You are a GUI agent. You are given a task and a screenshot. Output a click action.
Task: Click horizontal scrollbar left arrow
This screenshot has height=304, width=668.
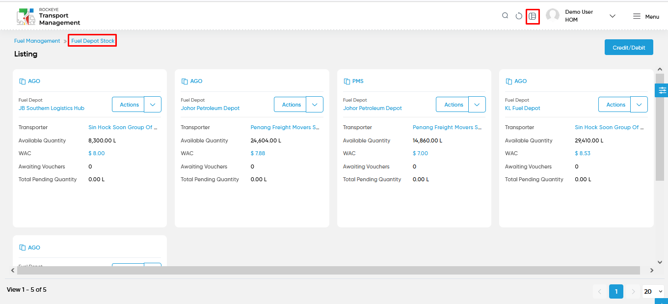[x=13, y=270]
